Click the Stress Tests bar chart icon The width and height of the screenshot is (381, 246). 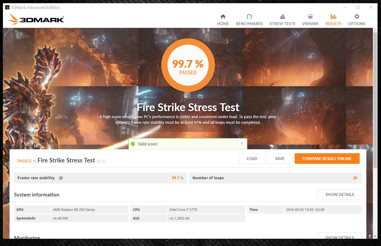(282, 16)
